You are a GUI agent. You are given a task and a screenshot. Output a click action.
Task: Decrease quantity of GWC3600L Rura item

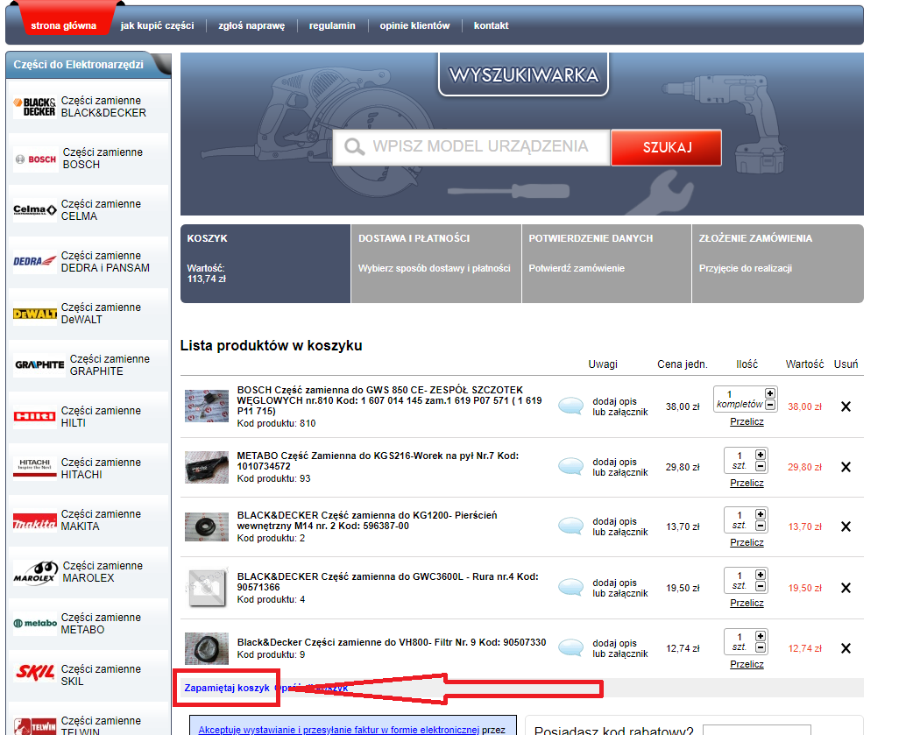(x=761, y=587)
